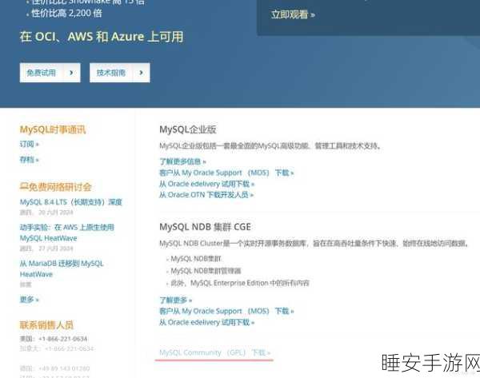
Task: Click the 免费试用 button
Action: [50, 73]
